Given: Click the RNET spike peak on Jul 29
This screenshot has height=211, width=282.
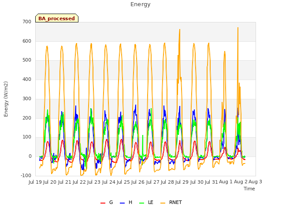Looking at the screenshot, I should [x=180, y=29].
